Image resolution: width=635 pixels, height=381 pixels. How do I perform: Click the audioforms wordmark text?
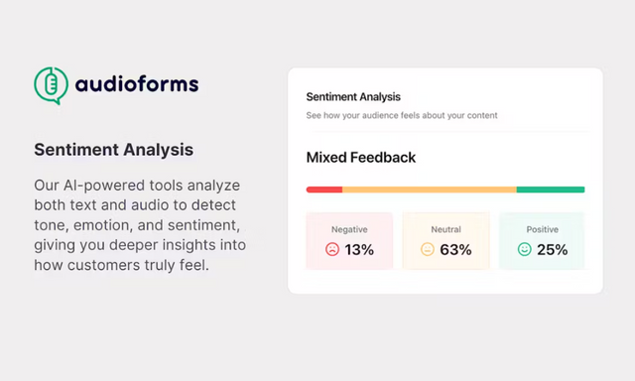coord(137,83)
